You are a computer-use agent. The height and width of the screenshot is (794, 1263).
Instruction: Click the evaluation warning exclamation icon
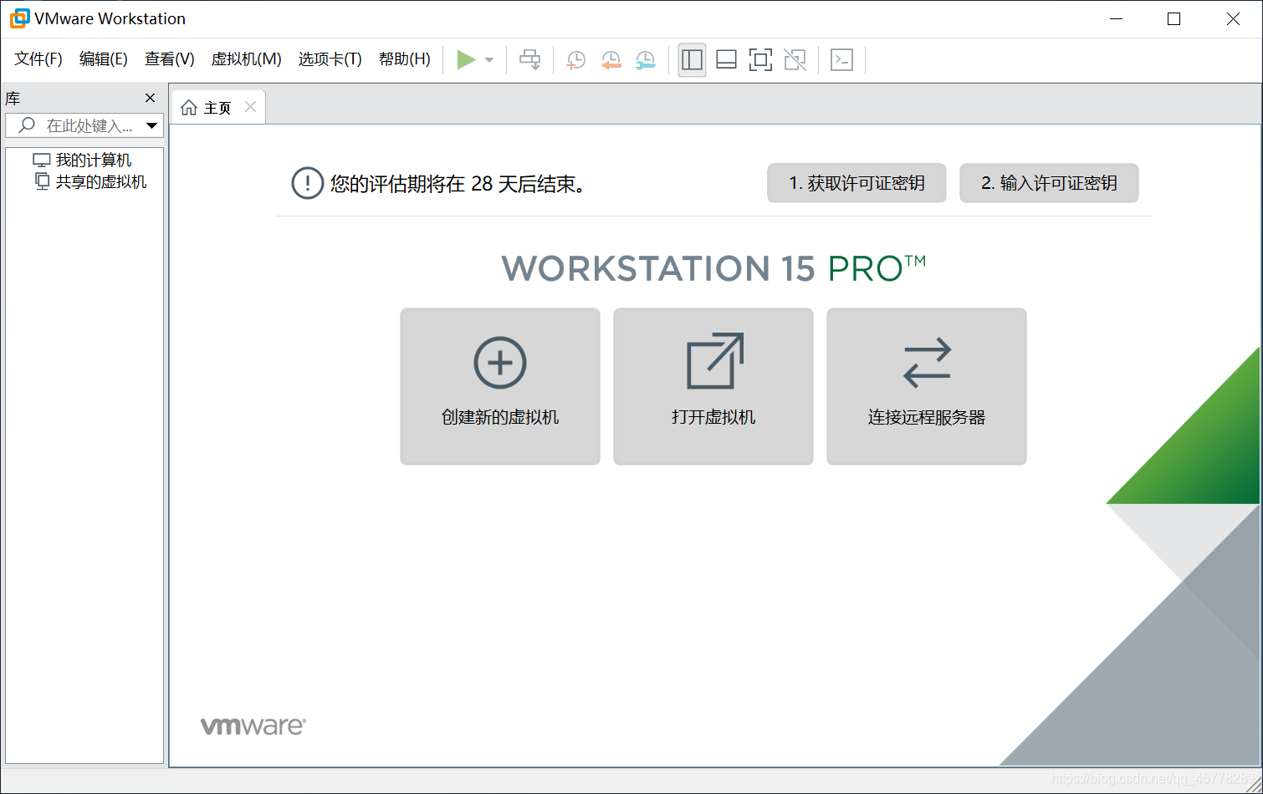[x=307, y=183]
